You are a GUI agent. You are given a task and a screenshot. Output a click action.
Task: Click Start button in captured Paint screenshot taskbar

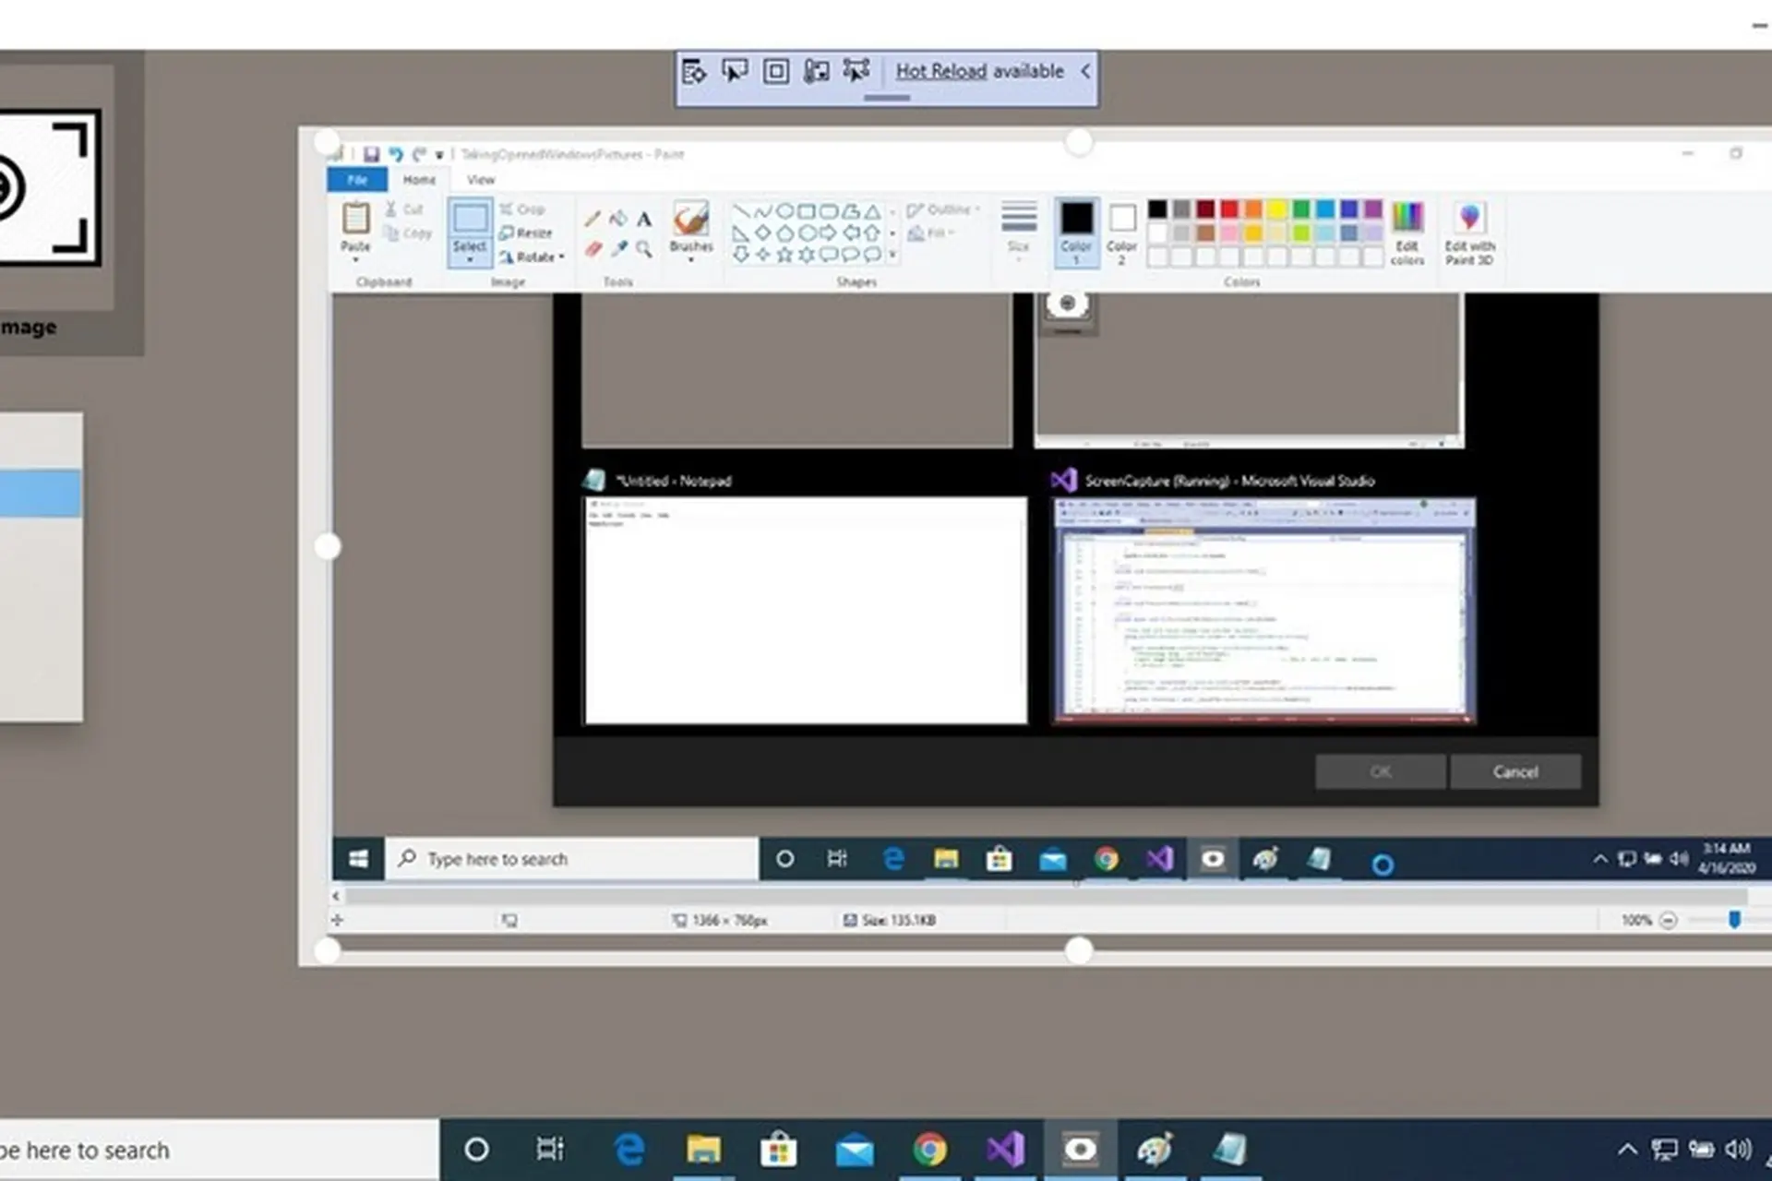click(x=359, y=859)
